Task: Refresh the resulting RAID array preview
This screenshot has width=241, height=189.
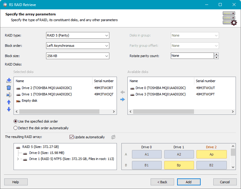Action: pos(113,137)
